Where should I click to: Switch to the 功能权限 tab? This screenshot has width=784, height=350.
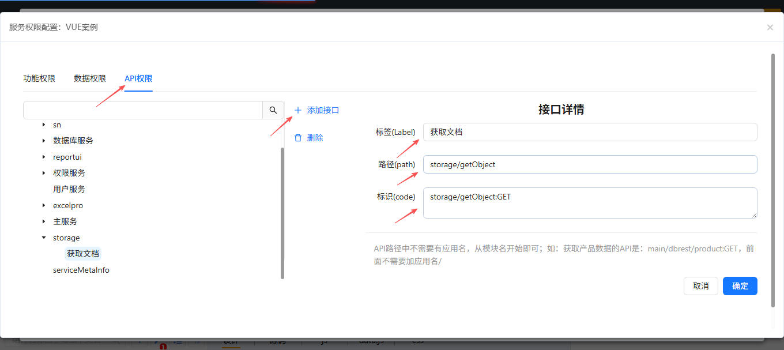pos(39,78)
